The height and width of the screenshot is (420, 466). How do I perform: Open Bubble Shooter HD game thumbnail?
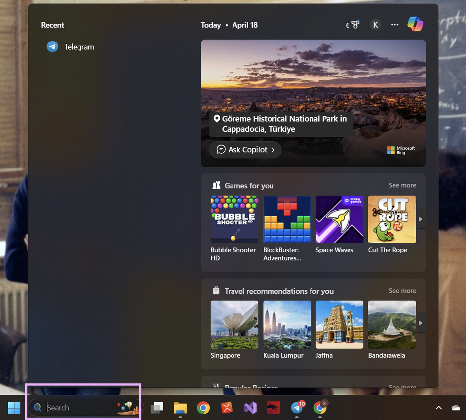point(234,219)
